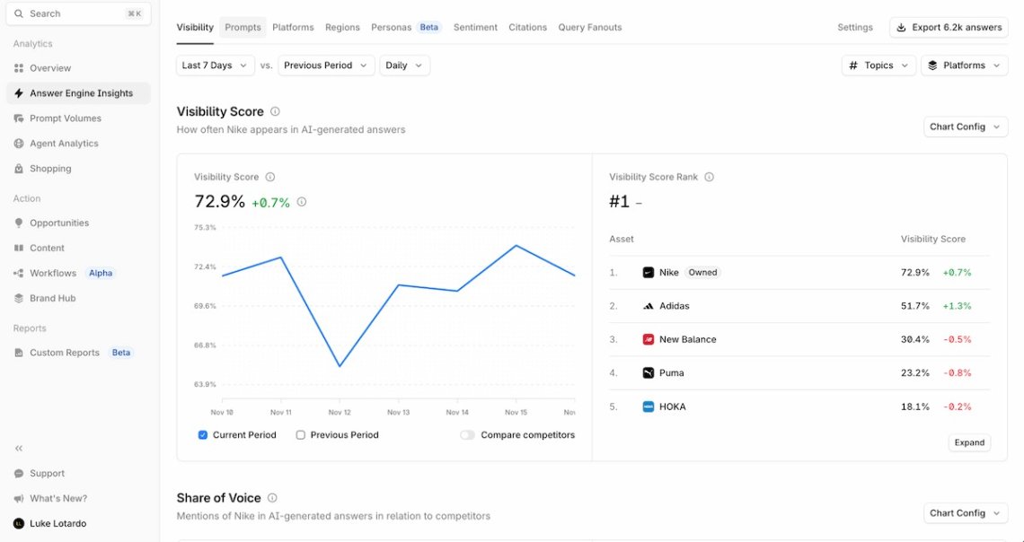Open the Platforms filter dropdown
The image size is (1024, 542).
pos(964,66)
